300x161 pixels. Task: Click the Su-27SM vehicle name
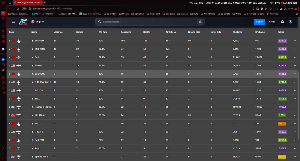point(39,140)
